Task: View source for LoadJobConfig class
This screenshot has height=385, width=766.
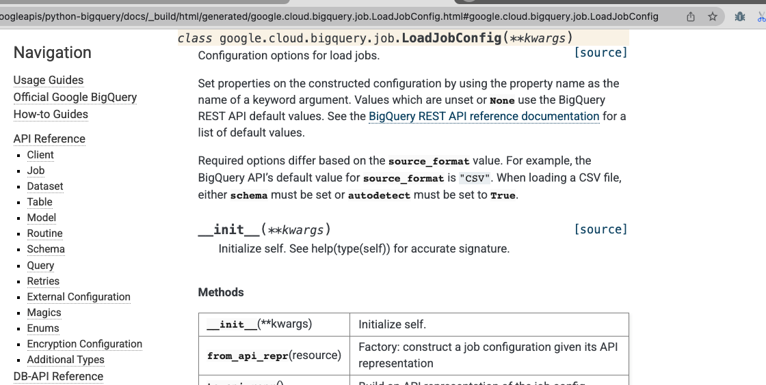Action: point(600,53)
